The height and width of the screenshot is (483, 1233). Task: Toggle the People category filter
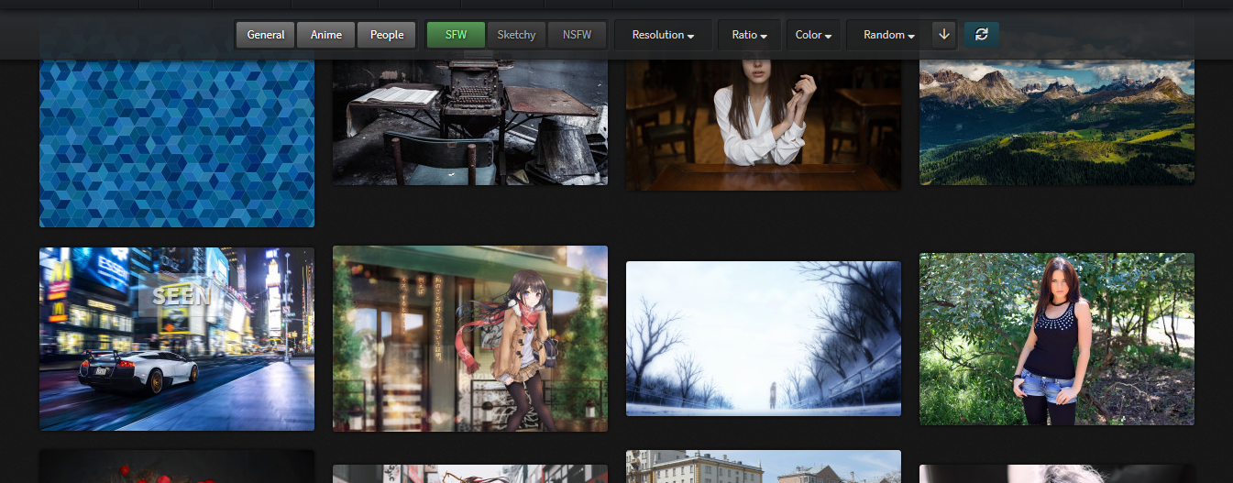pyautogui.click(x=387, y=35)
